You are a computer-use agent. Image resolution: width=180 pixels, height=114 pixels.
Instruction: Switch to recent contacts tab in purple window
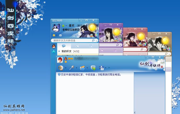click(115, 50)
